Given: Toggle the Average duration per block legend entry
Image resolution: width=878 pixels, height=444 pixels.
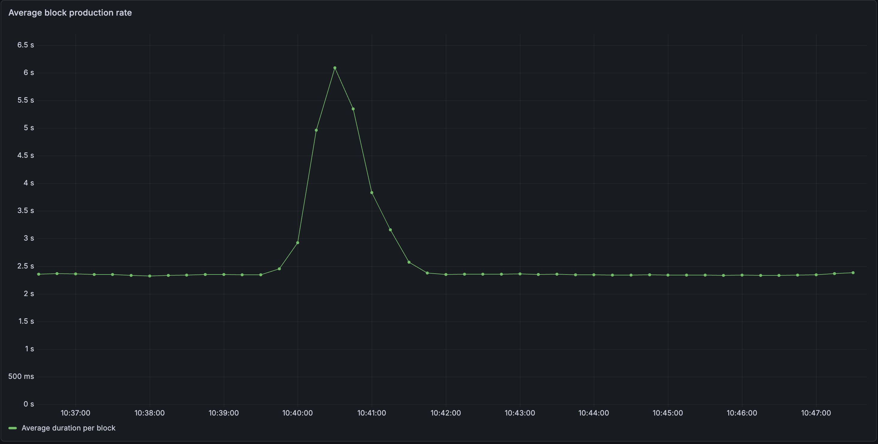Looking at the screenshot, I should click(68, 428).
